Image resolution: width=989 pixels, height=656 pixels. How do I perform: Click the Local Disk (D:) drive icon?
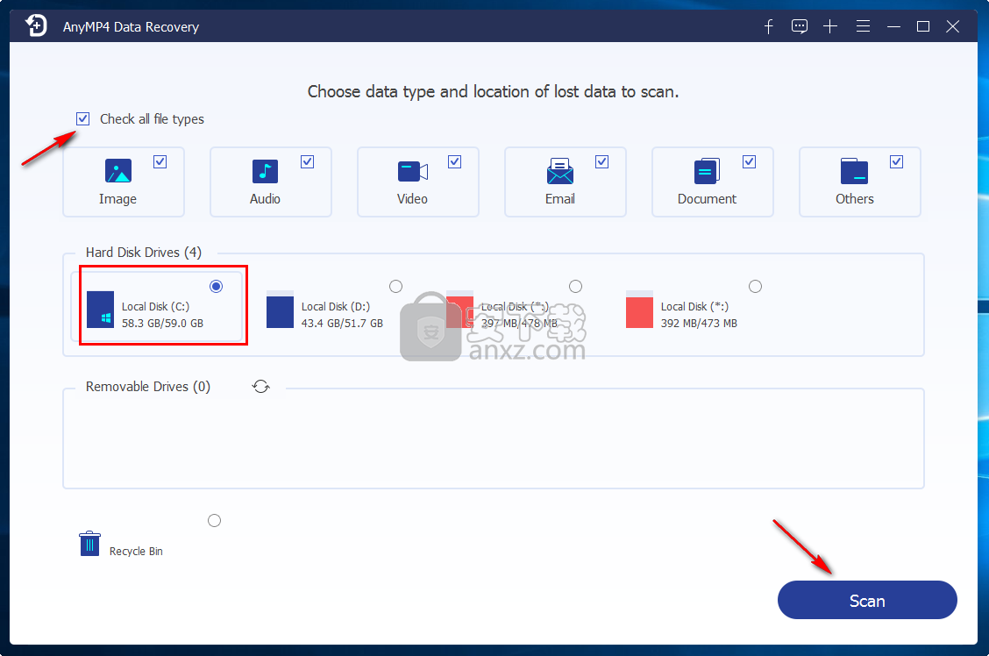click(280, 309)
